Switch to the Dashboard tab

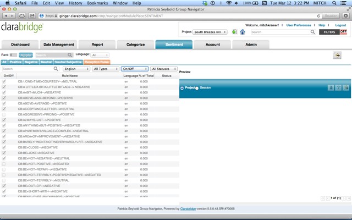[x=20, y=45]
